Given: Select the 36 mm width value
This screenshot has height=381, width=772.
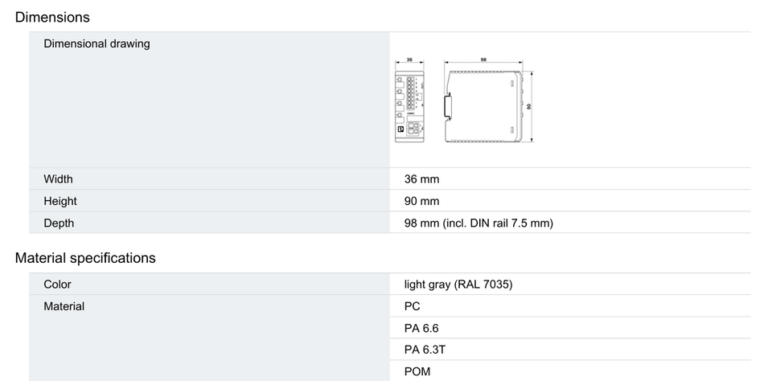Looking at the screenshot, I should pyautogui.click(x=421, y=179).
